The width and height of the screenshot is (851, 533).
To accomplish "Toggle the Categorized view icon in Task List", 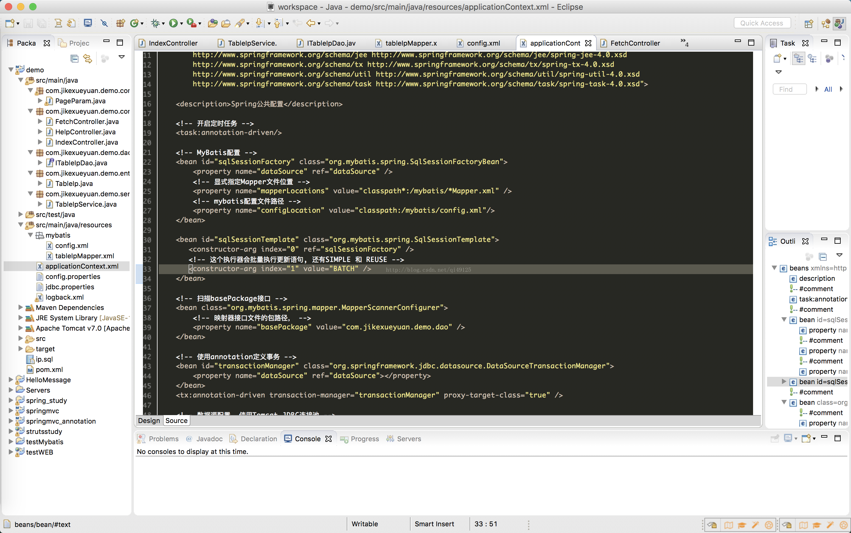I will pos(798,59).
